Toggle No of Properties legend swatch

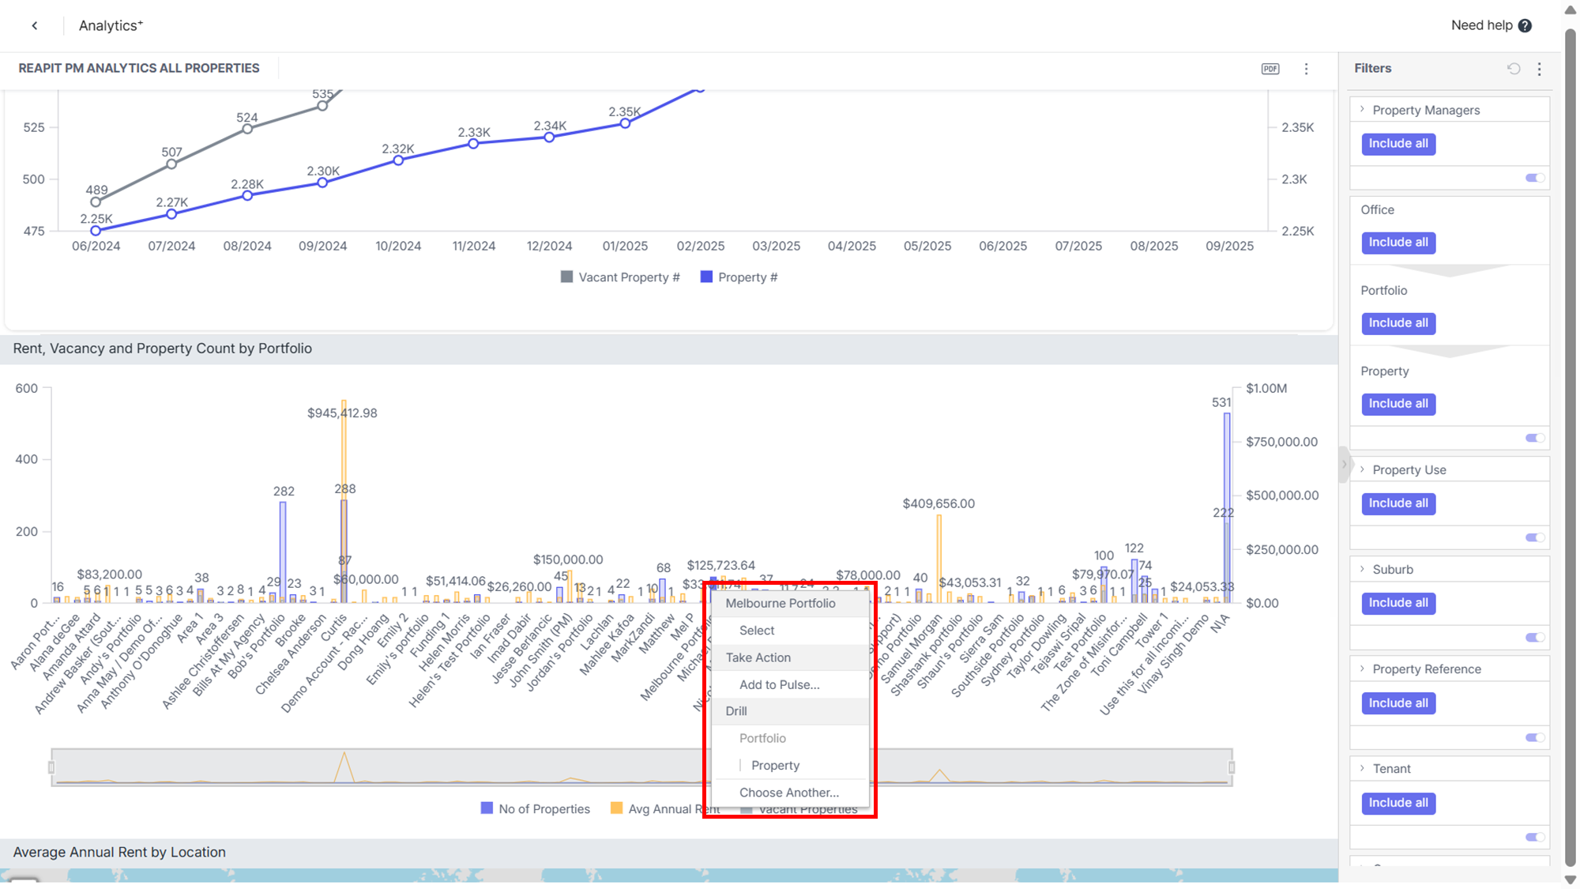coord(487,808)
